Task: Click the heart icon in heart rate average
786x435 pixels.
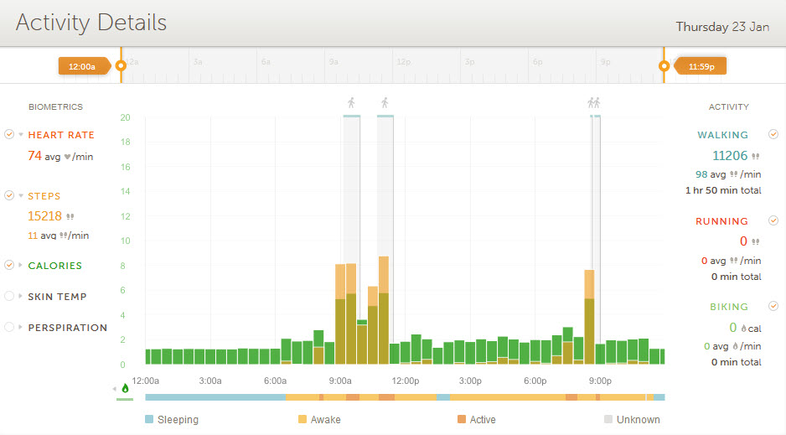Action: (69, 156)
